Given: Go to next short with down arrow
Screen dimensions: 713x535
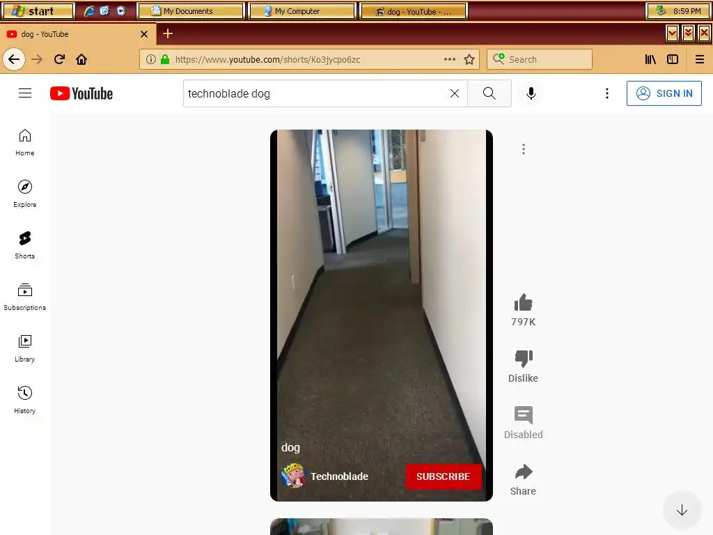Looking at the screenshot, I should 682,510.
